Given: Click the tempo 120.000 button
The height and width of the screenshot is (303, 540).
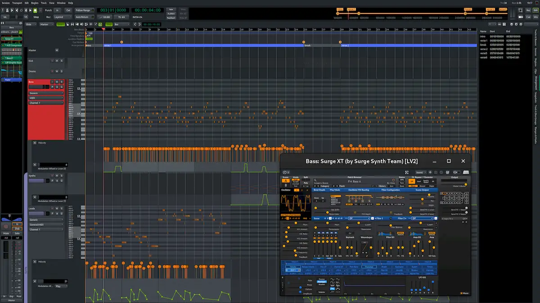Looking at the screenshot, I should pos(104,17).
